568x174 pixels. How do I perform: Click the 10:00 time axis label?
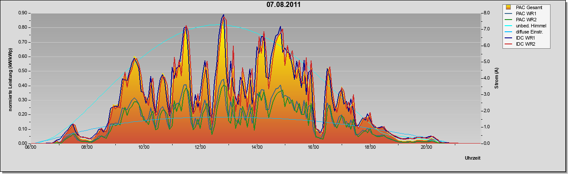point(144,147)
